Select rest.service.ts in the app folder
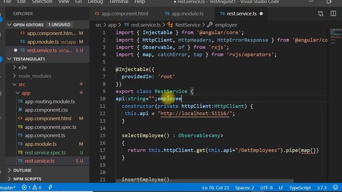The width and height of the screenshot is (342, 192). click(40, 161)
